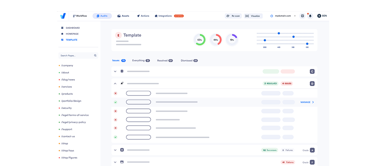Click the grade D badge
This screenshot has height=166, width=376.
tap(312, 83)
